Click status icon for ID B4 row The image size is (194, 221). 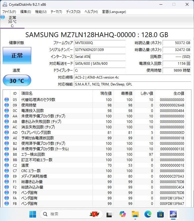pos(7,149)
